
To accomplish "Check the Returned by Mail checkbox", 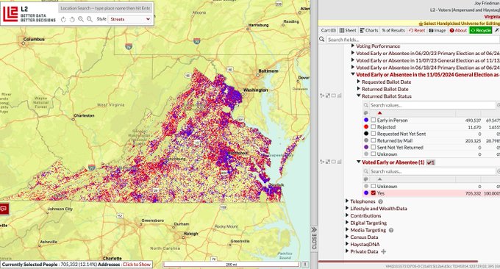I will [373, 140].
